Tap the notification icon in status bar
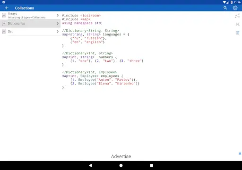The image size is (242, 170). 3,2
